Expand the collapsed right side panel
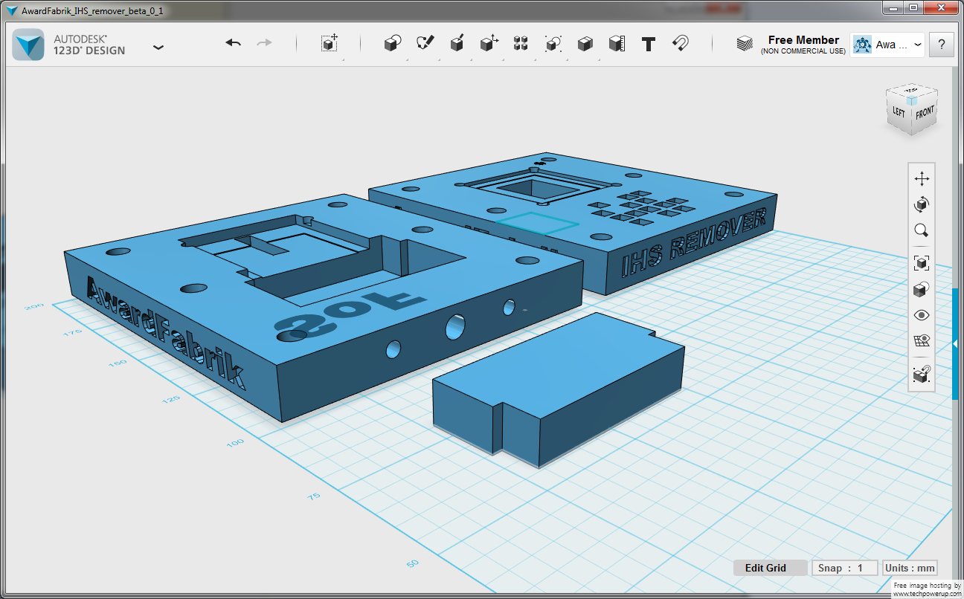This screenshot has height=599, width=964. [x=955, y=343]
